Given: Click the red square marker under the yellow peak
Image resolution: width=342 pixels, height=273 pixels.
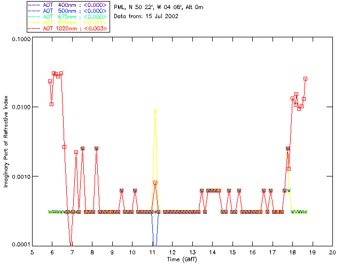Looking at the screenshot, I should (x=155, y=183).
